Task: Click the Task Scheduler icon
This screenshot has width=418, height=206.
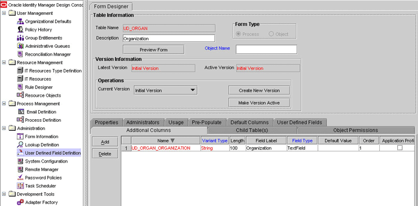Action: [x=20, y=186]
